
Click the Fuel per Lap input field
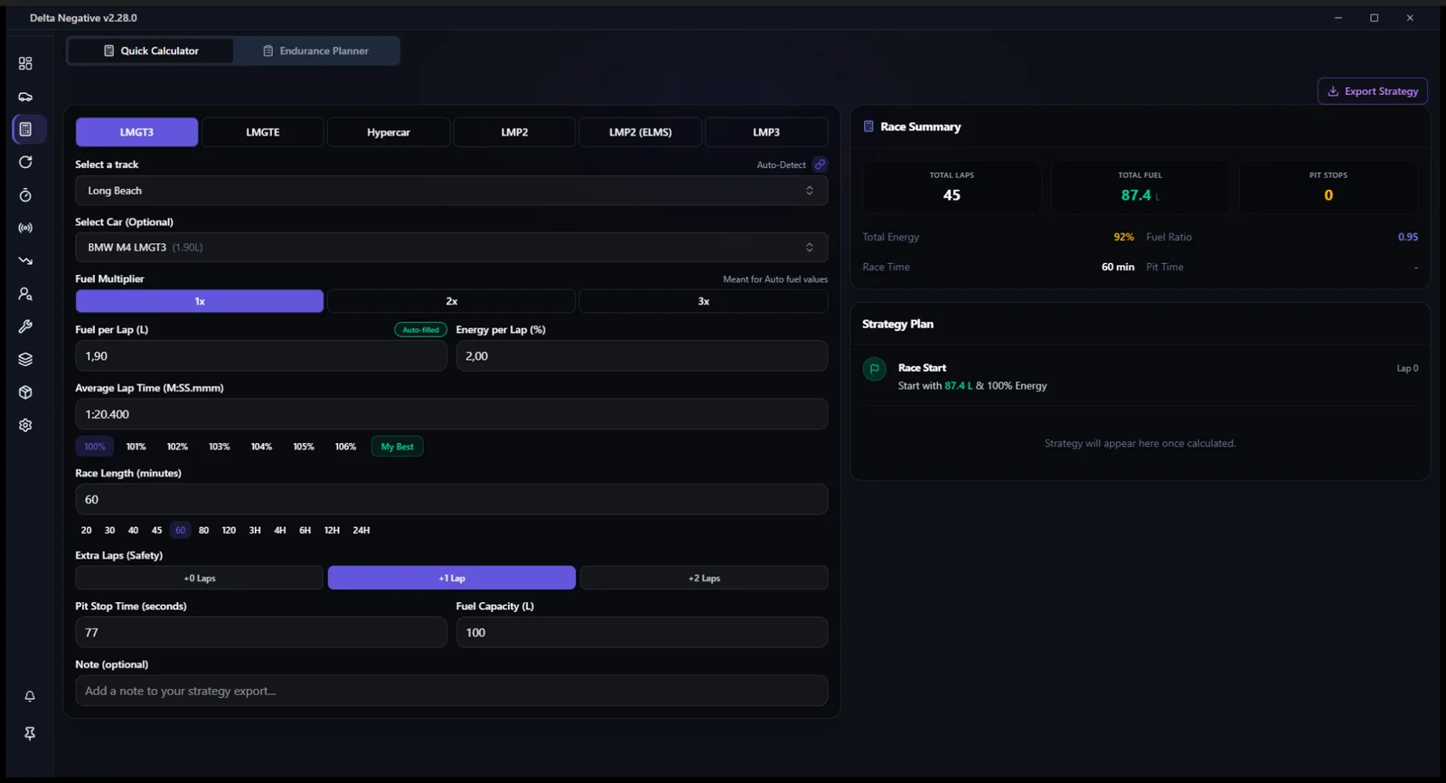pyautogui.click(x=261, y=356)
